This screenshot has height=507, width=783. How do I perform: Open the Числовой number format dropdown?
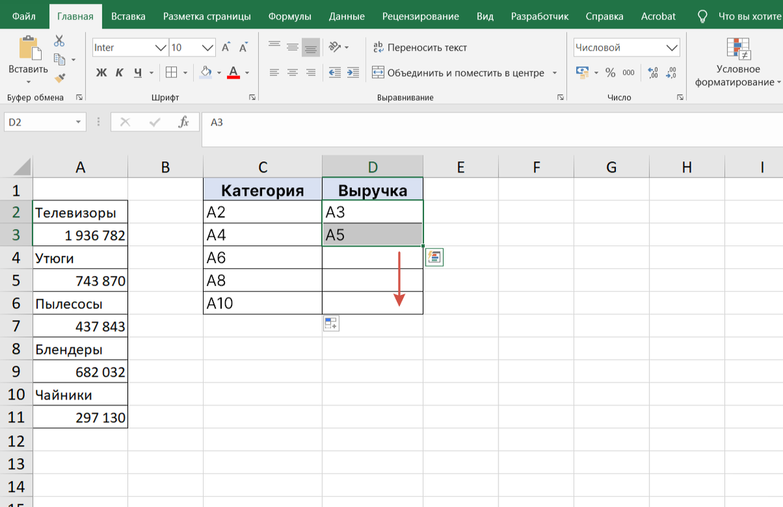[672, 48]
